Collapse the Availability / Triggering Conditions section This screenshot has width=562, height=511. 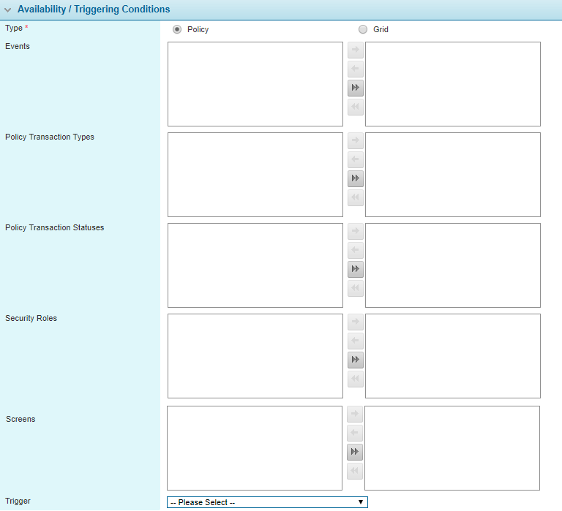coord(8,10)
